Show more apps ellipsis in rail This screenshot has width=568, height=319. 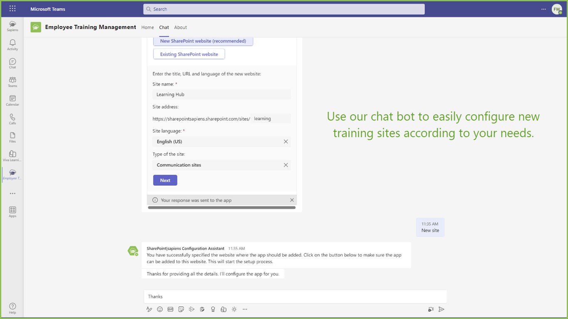click(12, 194)
